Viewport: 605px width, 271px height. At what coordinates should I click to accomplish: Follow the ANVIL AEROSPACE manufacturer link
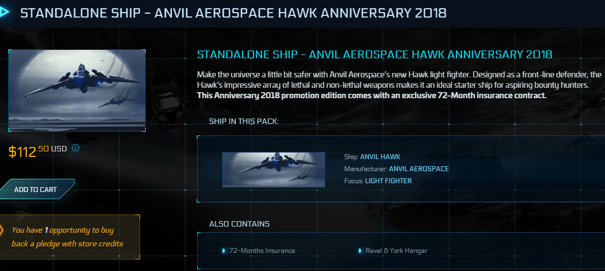(419, 169)
